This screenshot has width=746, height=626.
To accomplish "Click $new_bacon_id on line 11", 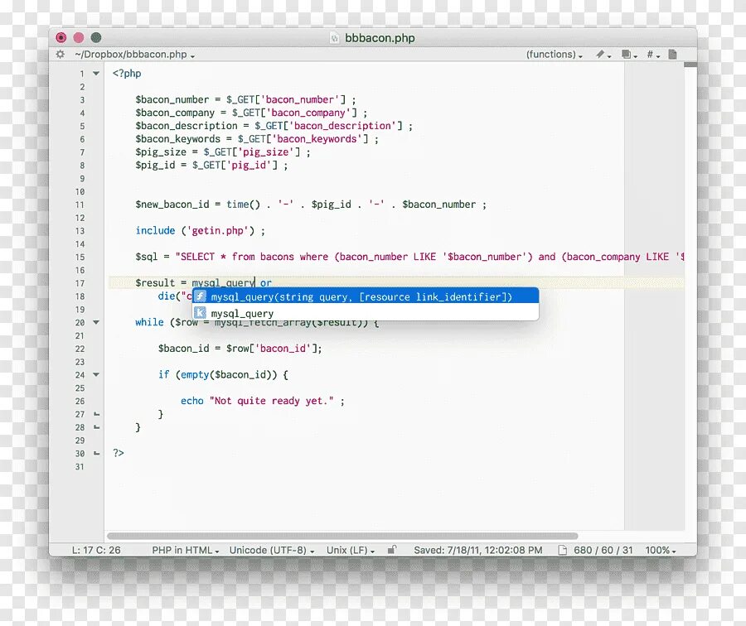I will [172, 205].
